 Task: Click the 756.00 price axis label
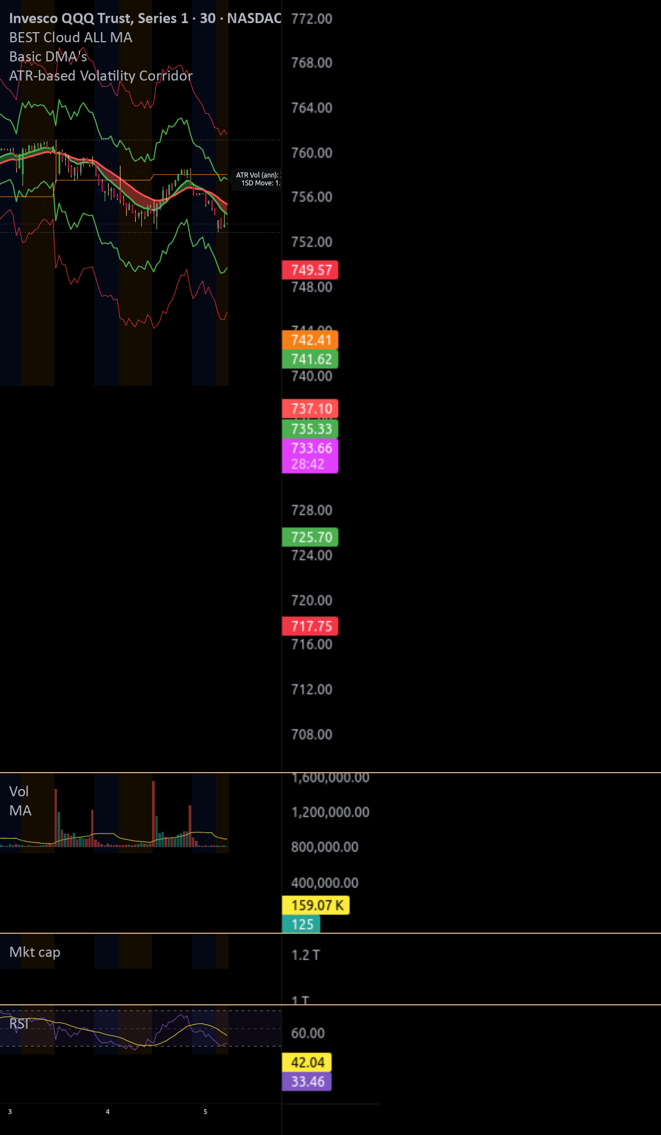pos(311,197)
